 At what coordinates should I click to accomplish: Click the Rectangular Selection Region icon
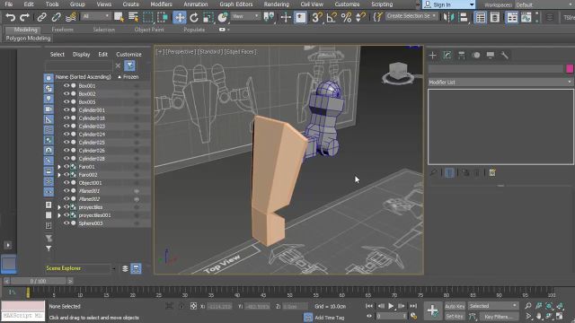click(147, 17)
